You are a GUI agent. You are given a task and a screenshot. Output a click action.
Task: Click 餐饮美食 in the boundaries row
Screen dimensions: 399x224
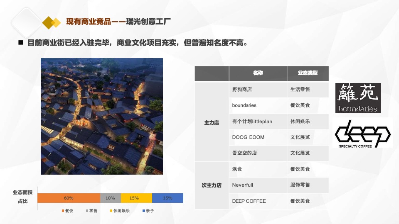308,105
